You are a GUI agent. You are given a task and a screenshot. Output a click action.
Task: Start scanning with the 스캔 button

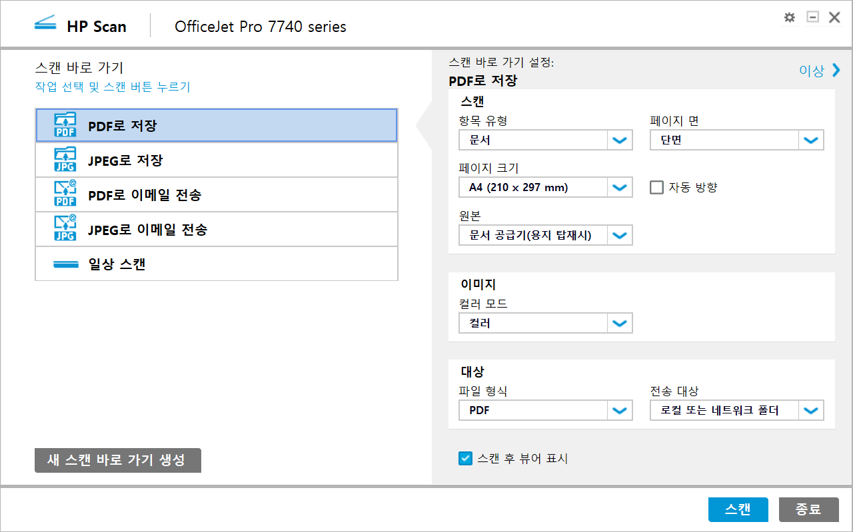coord(738,509)
